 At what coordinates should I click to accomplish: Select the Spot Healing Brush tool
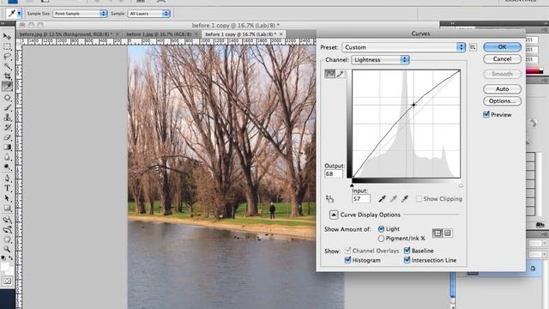coord(7,97)
